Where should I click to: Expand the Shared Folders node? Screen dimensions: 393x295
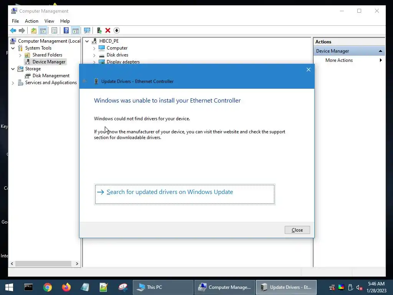coord(20,55)
